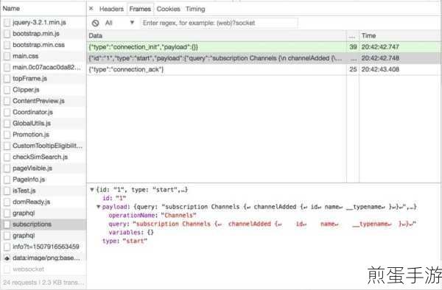
Task: Switch to the Frames tab
Action: [x=140, y=9]
